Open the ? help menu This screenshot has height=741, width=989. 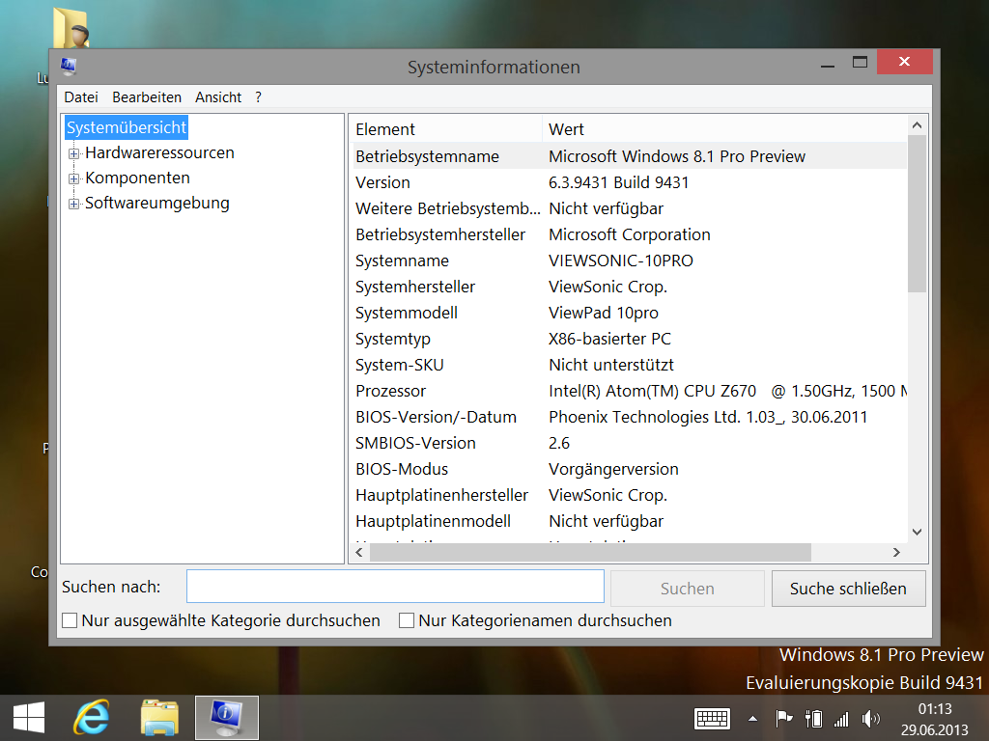(x=258, y=97)
